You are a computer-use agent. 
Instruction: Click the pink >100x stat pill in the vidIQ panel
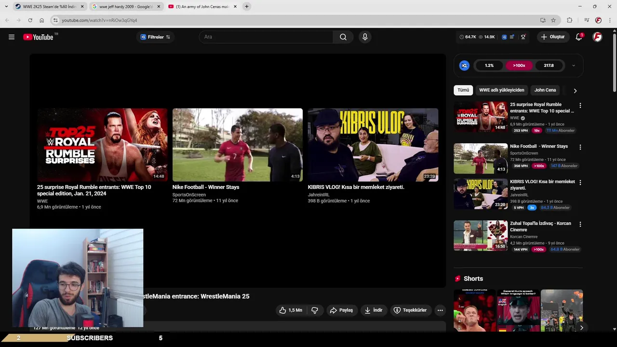519,66
